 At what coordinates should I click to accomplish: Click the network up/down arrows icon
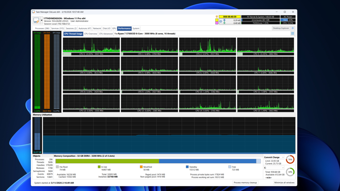coord(224,21)
